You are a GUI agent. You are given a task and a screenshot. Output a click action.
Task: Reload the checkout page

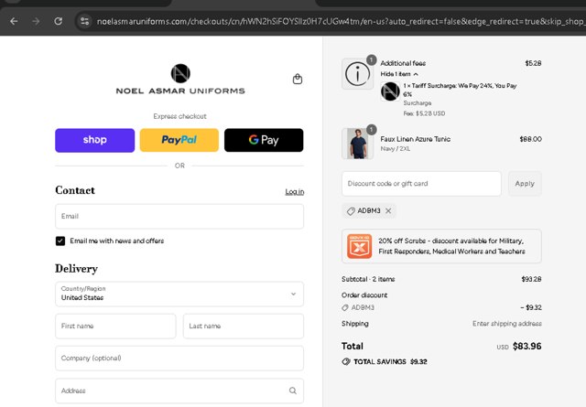(x=58, y=21)
